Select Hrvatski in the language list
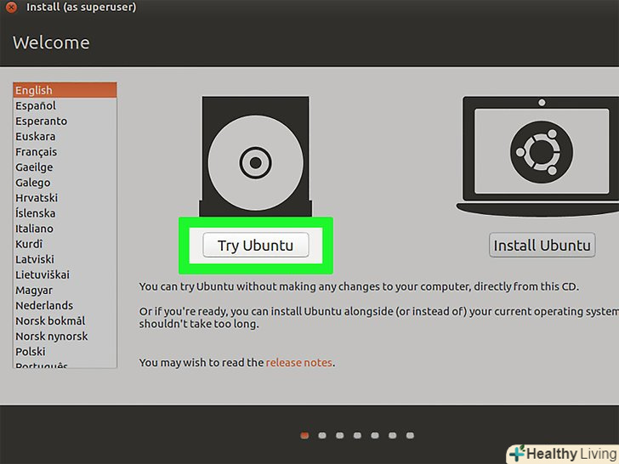The height and width of the screenshot is (464, 619). (65, 198)
